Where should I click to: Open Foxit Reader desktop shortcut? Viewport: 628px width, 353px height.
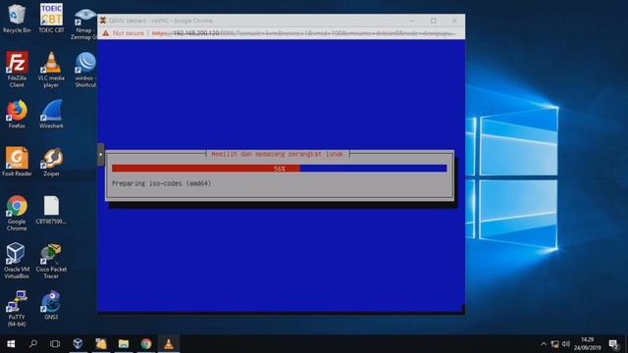click(x=17, y=161)
